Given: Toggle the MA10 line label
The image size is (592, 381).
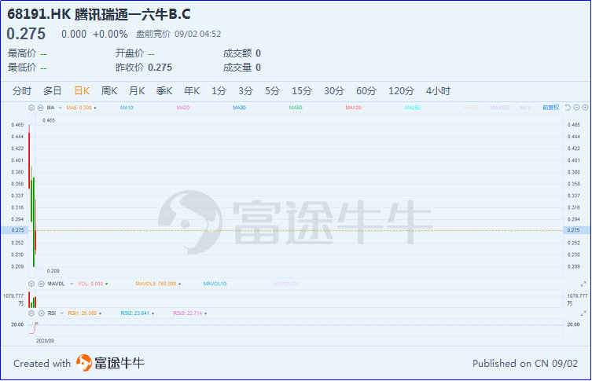Looking at the screenshot, I should (127, 108).
